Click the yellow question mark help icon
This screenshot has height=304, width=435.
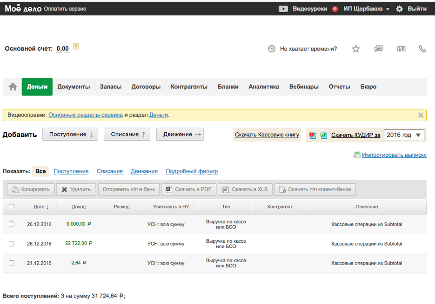[76, 46]
